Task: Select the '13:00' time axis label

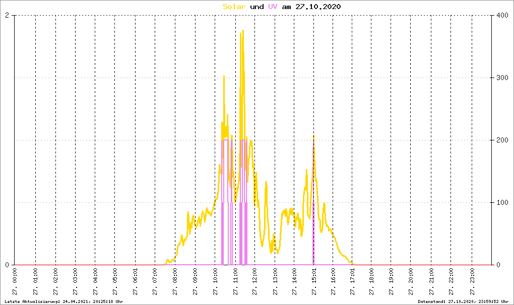Action: (x=275, y=281)
